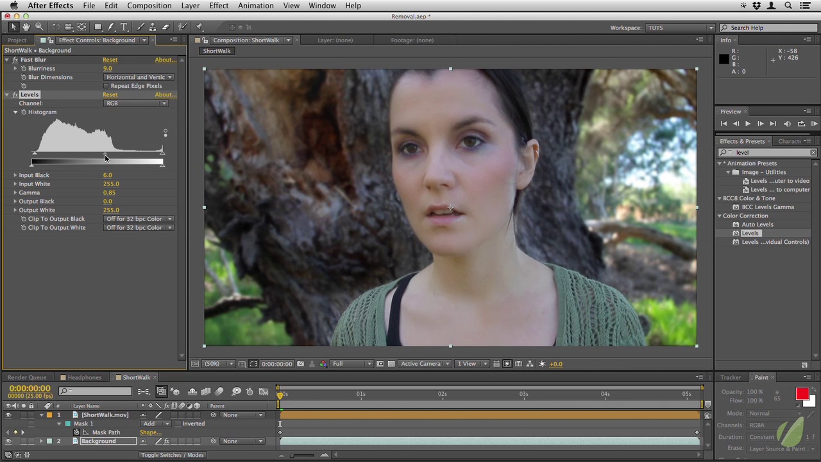This screenshot has width=821, height=462.
Task: Open the Blur Dimensions dropdown
Action: click(x=139, y=77)
